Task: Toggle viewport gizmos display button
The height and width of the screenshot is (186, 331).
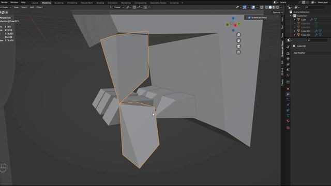Action: [x=245, y=7]
